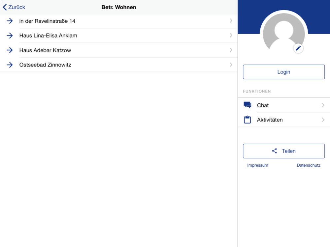This screenshot has height=247, width=330.
Task: Open the Impressum link
Action: point(257,165)
